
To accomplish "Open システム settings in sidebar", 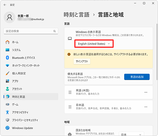I will click(x=31, y=50).
